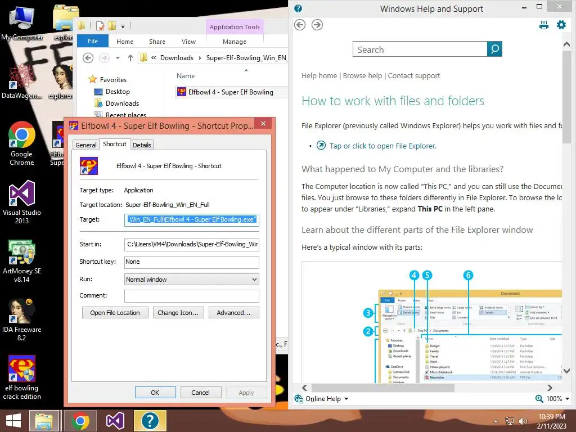Follow the Contact support link
This screenshot has height=432, width=576.
(x=414, y=76)
